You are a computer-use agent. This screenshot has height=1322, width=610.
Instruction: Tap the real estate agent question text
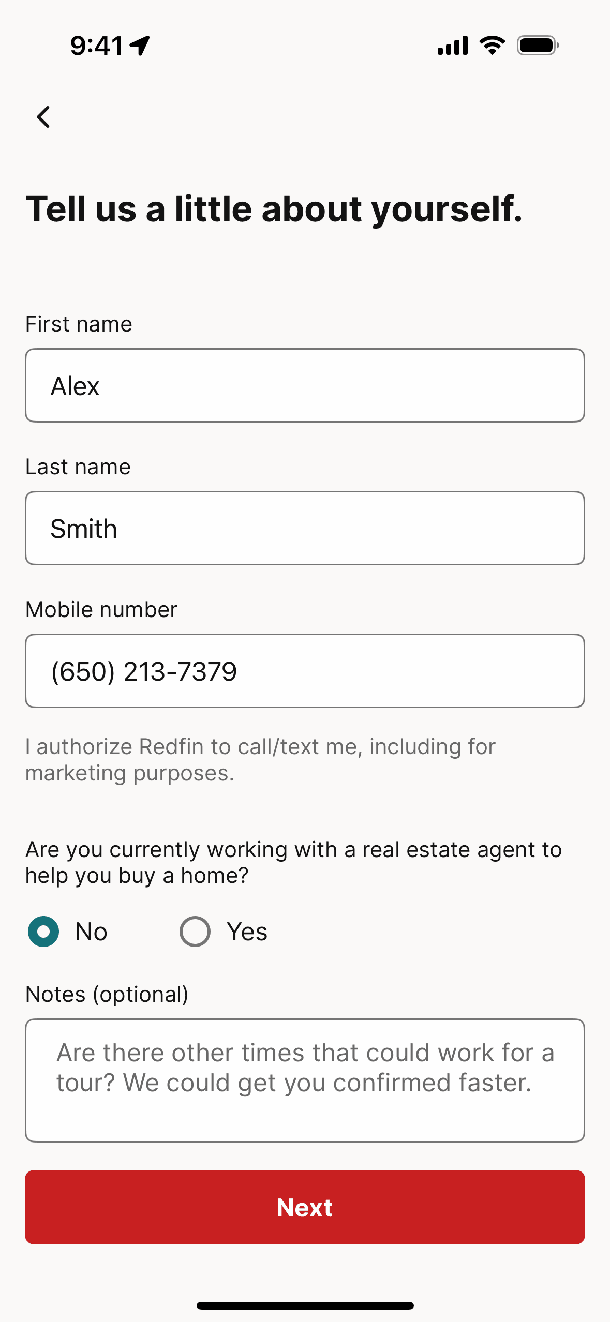(293, 863)
